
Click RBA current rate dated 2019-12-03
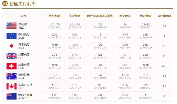click(x=54, y=76)
